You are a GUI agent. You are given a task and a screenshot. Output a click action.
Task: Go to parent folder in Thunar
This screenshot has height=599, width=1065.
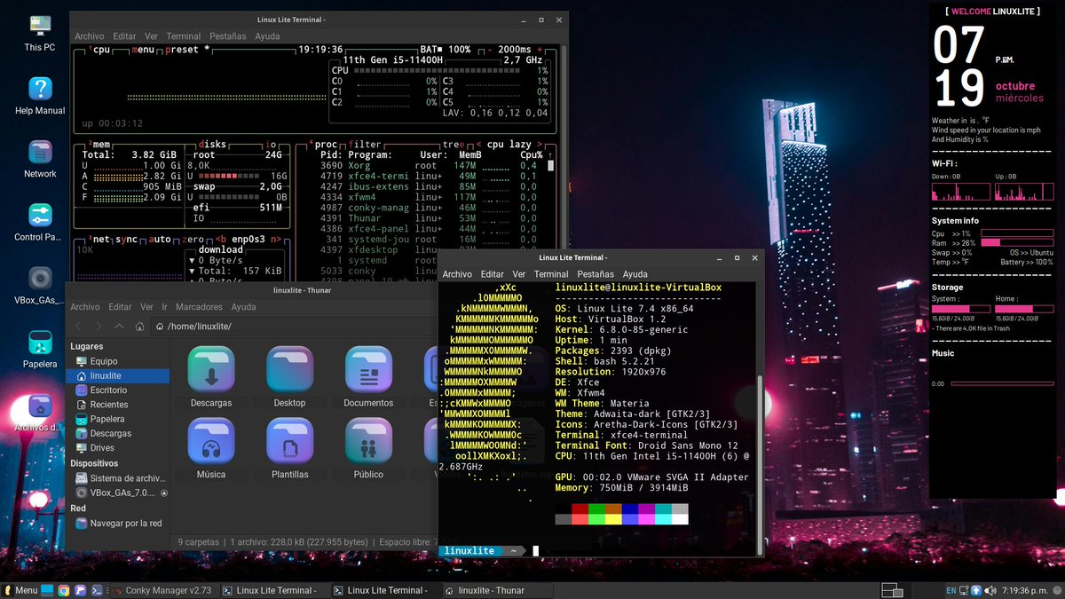pyautogui.click(x=120, y=327)
